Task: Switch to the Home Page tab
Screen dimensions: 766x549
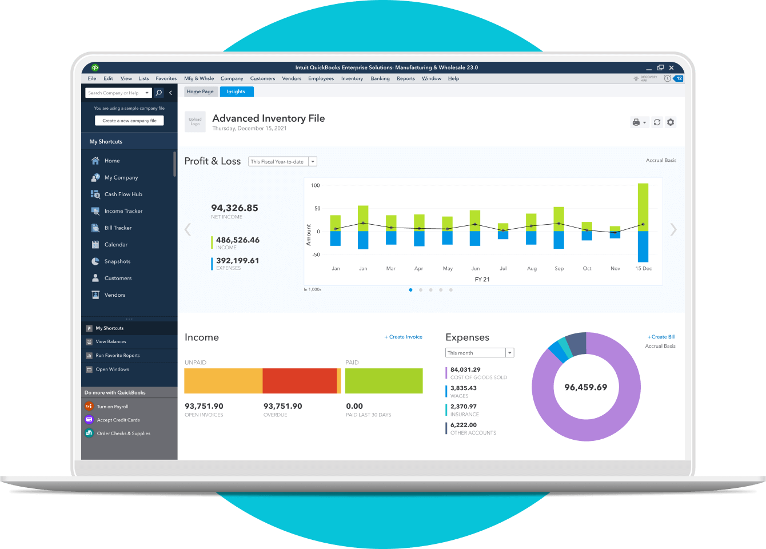Action: [200, 91]
